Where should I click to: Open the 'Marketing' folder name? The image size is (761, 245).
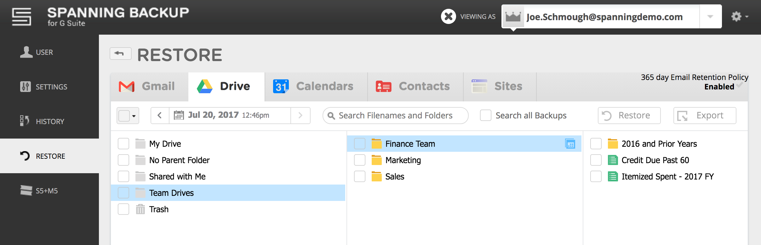pos(403,160)
